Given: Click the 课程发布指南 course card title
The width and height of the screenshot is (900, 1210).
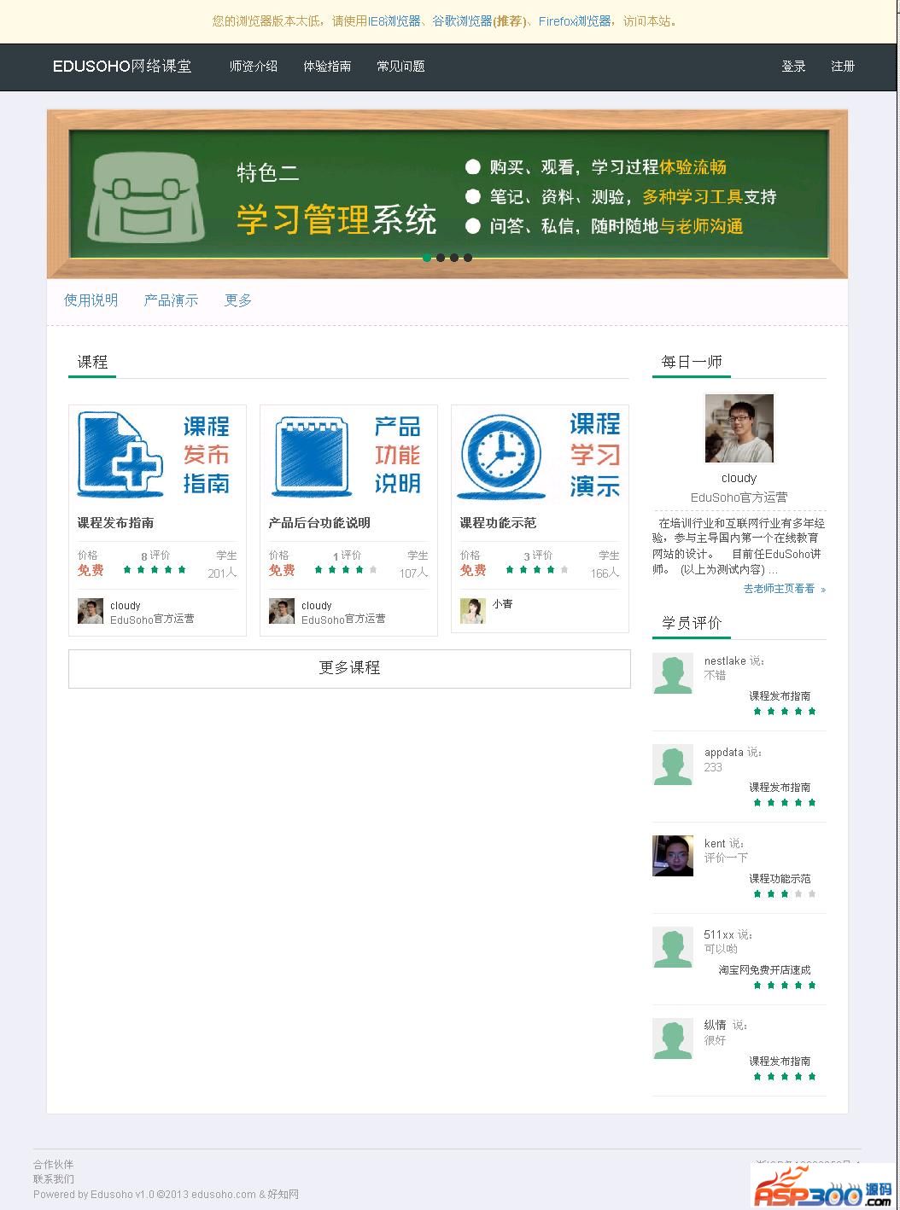Looking at the screenshot, I should coord(115,522).
